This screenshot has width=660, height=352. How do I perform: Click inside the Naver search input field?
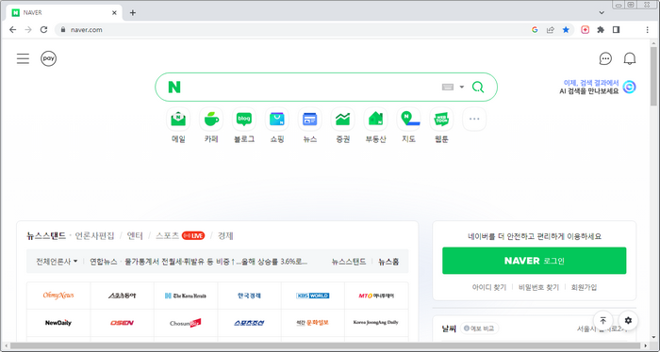pyautogui.click(x=311, y=87)
